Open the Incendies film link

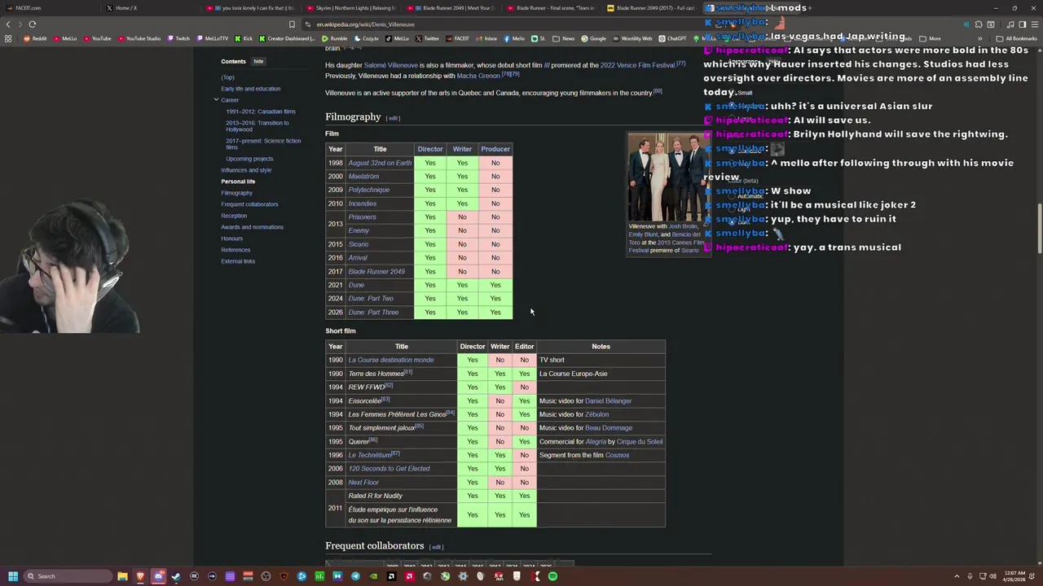[x=362, y=203]
